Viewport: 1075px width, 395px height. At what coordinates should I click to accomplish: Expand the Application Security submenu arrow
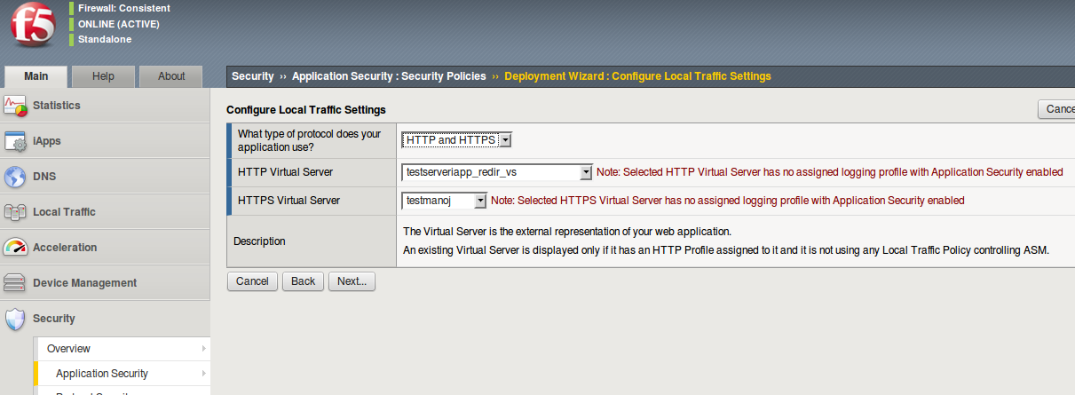point(203,374)
